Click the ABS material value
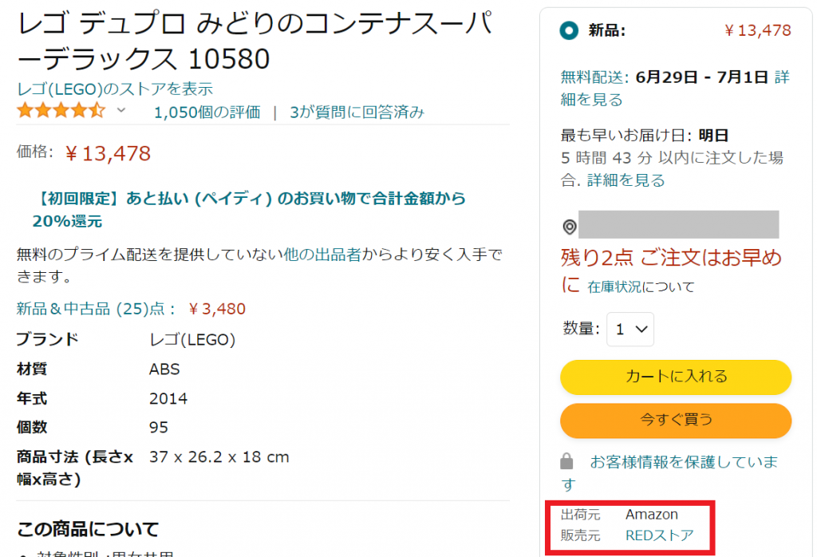 tap(164, 369)
